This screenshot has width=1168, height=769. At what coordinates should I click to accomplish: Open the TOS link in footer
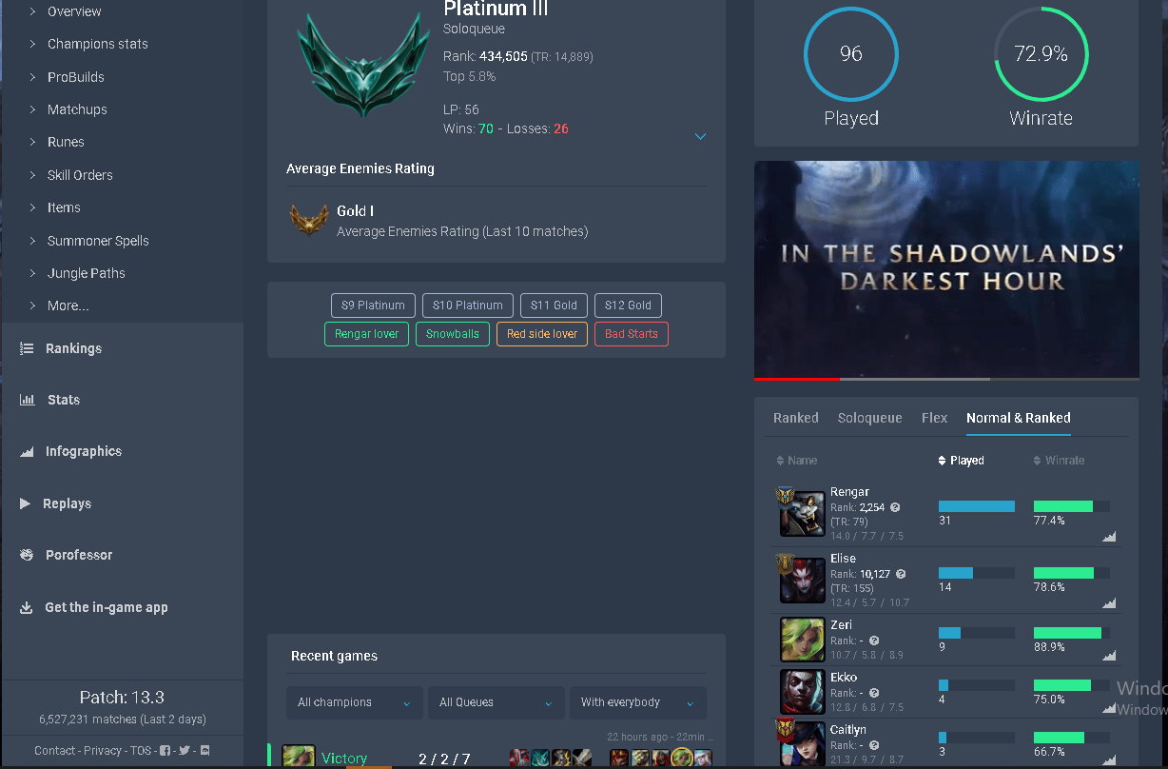tap(141, 751)
